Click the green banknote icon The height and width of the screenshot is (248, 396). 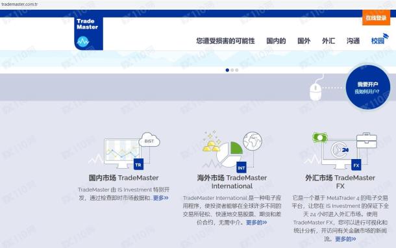tap(320, 138)
